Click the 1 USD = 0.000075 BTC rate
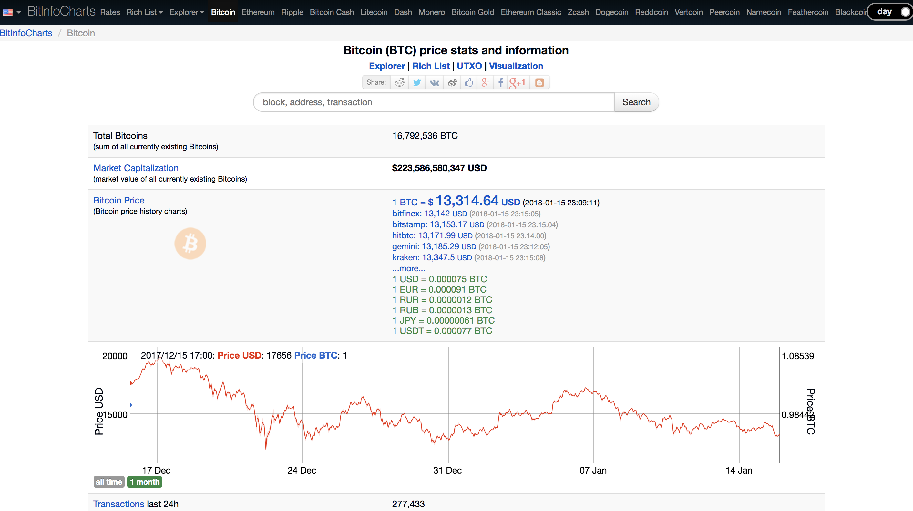Screen dimensions: 913x511 point(439,279)
